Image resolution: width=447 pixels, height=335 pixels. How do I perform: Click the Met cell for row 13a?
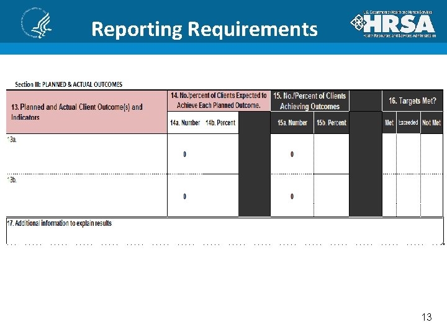click(389, 154)
